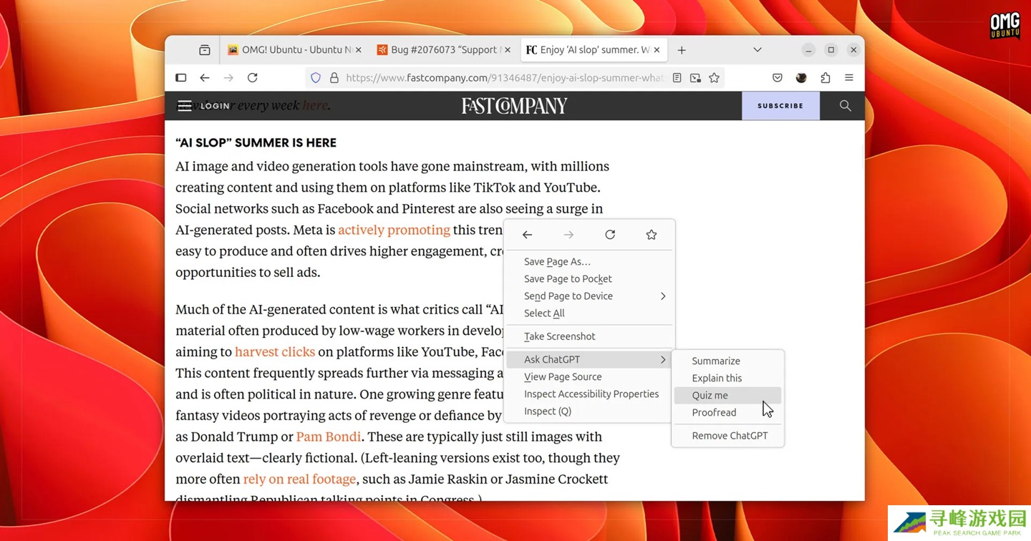Select Quiz me in ChatGPT submenu
1031x541 pixels.
click(x=727, y=395)
